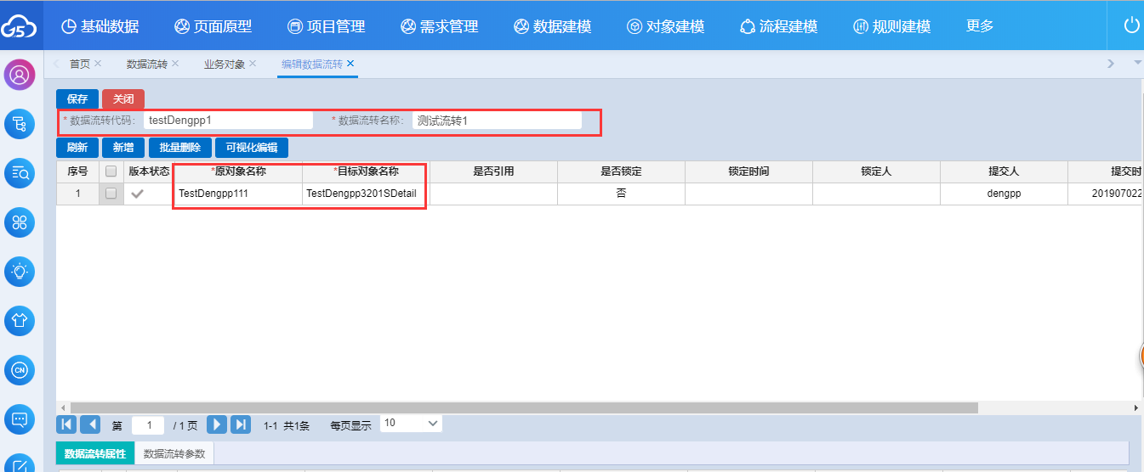Click the T-shirt theme icon
Screen dimensions: 1144x472
tap(19, 321)
